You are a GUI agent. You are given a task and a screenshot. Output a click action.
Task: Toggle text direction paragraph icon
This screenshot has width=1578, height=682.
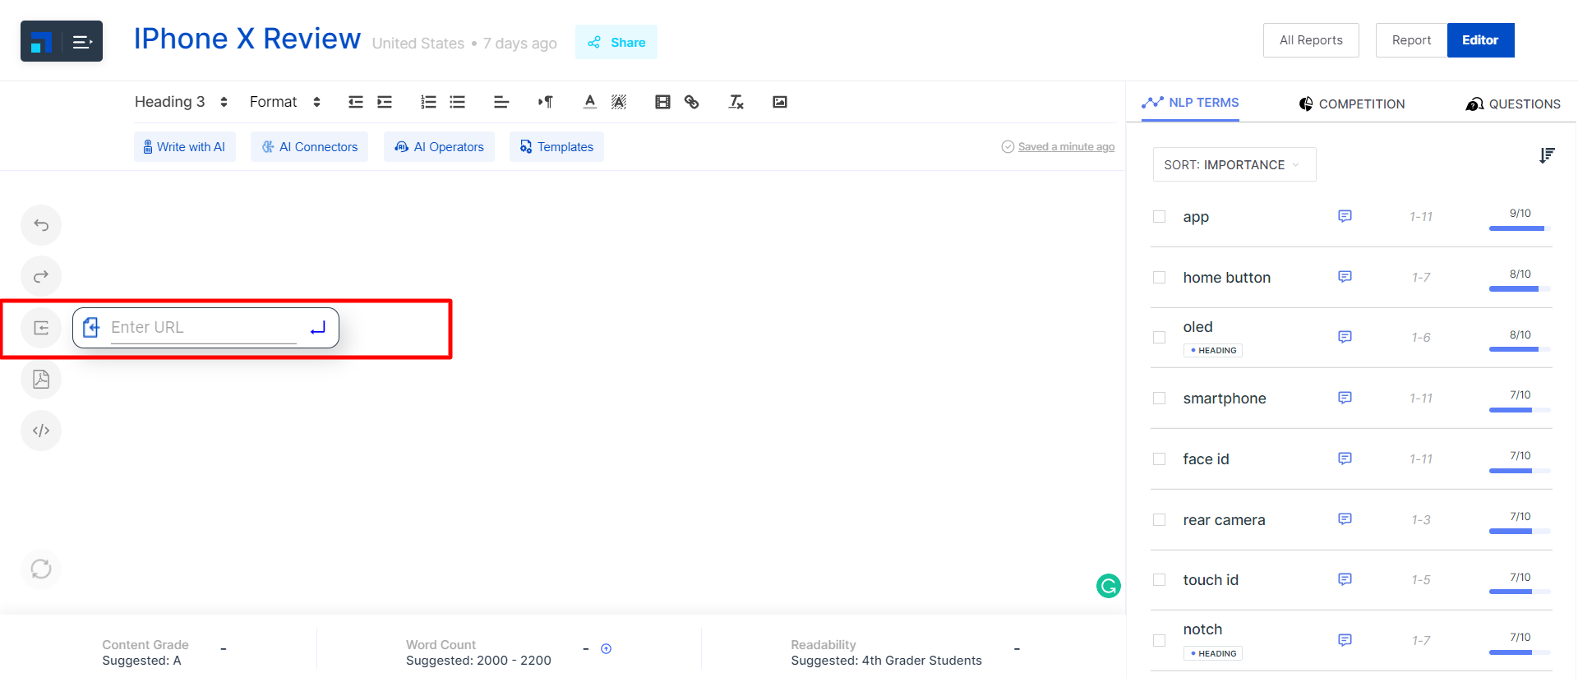tap(546, 102)
